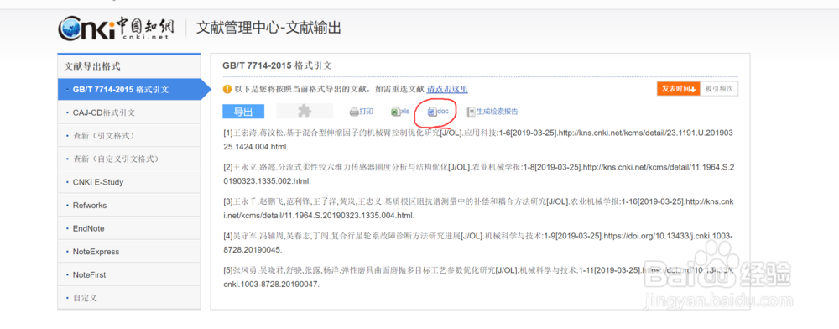Select GB/T 7714-2015 格式引文 format
This screenshot has width=839, height=329.
click(129, 89)
